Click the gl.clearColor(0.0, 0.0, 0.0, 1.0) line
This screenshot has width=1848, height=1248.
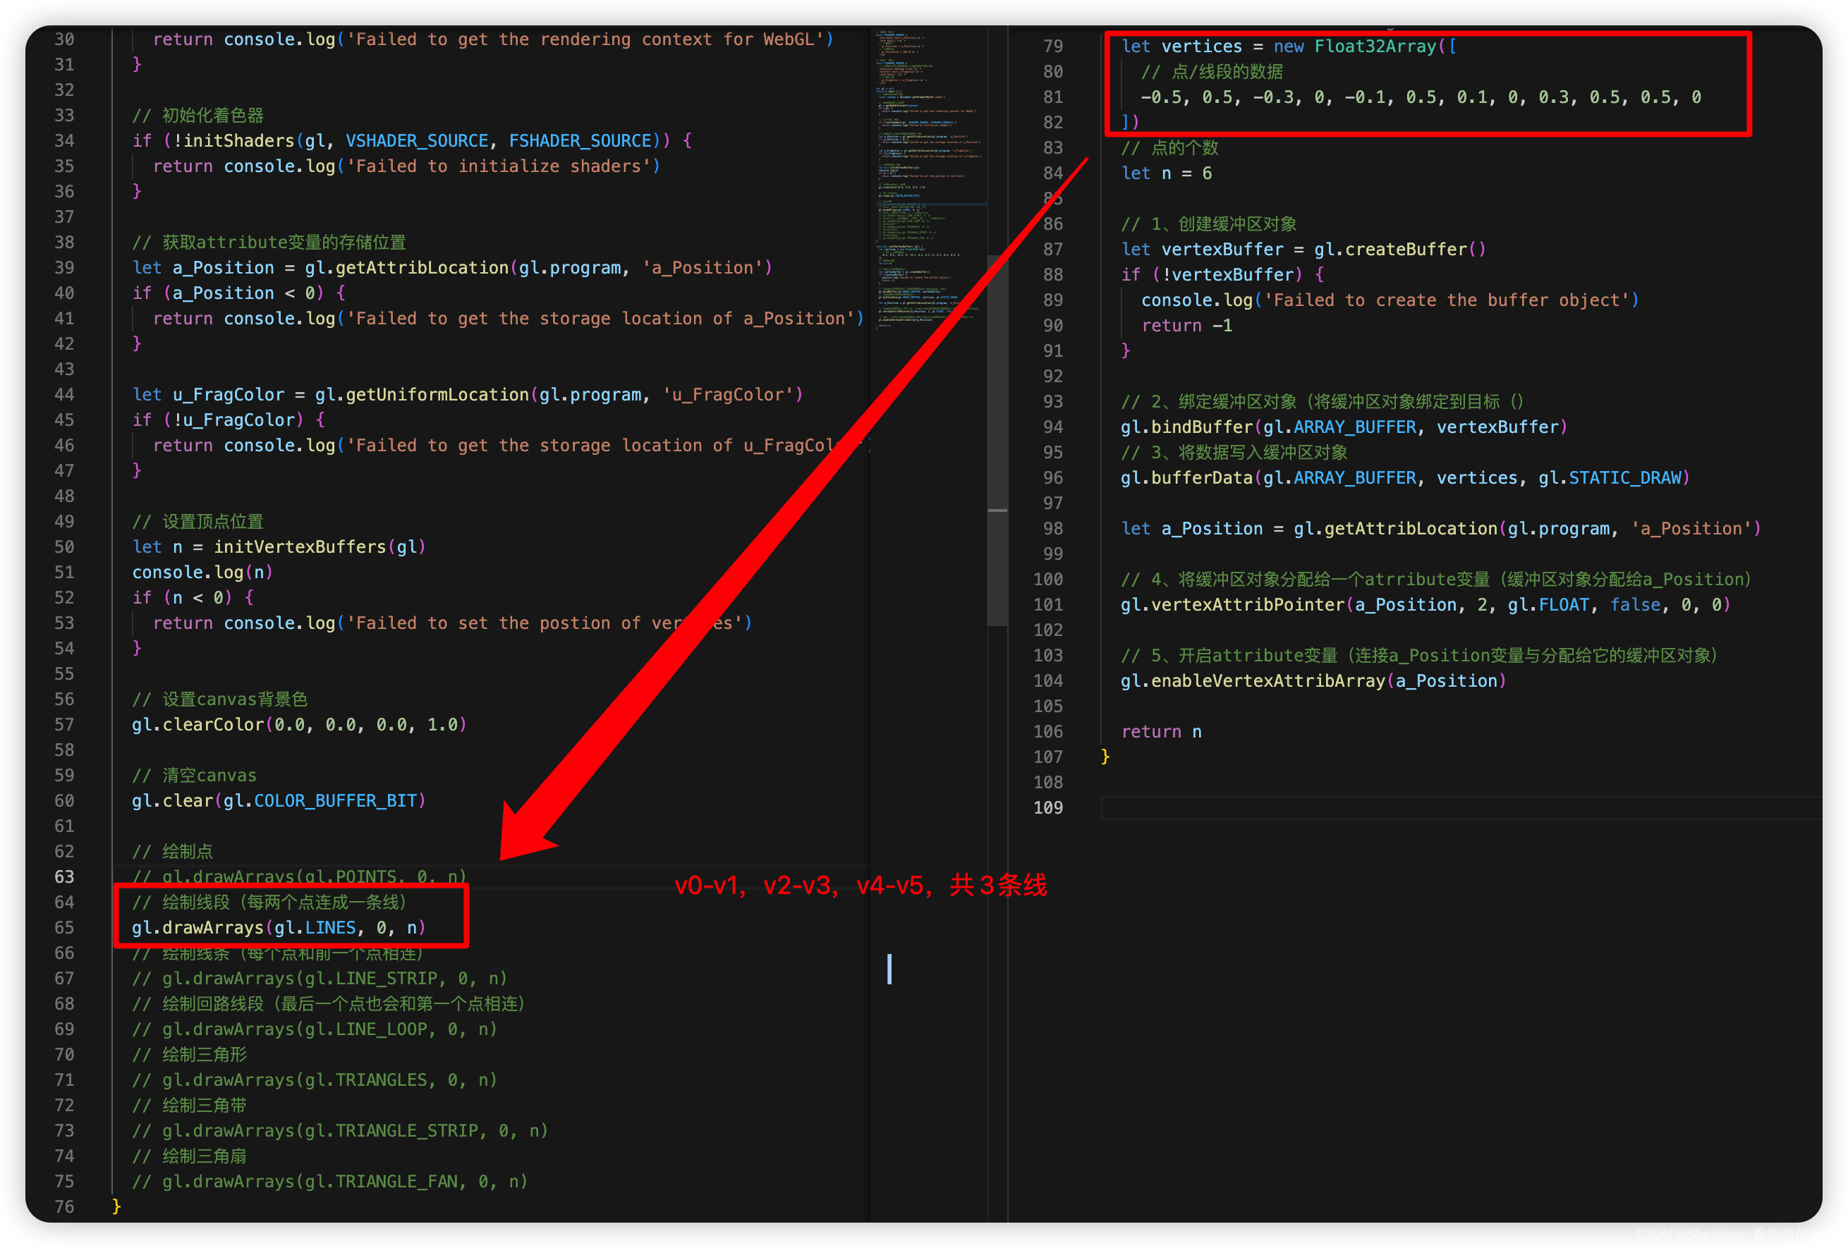[x=298, y=725]
